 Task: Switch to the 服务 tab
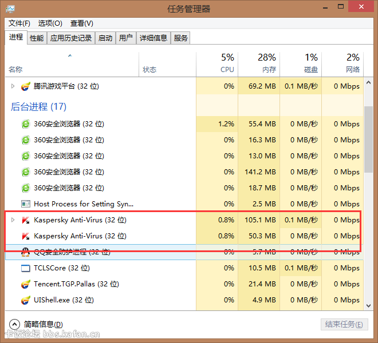180,38
